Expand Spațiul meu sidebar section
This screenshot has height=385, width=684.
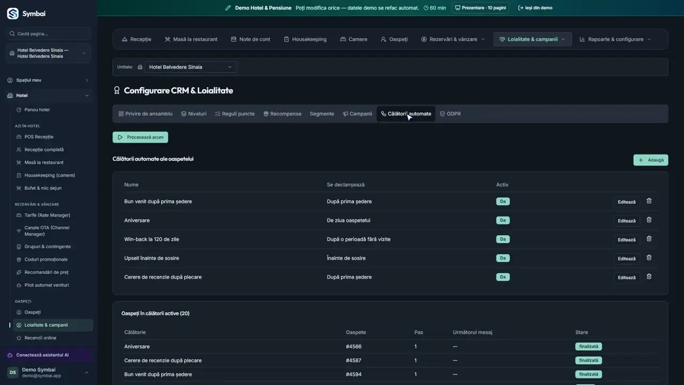(48, 80)
